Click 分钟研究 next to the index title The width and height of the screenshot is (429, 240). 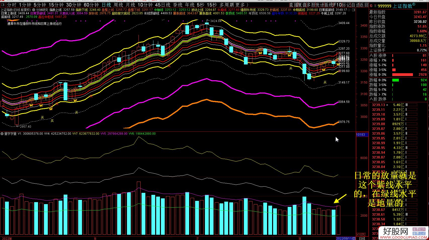coord(42,10)
